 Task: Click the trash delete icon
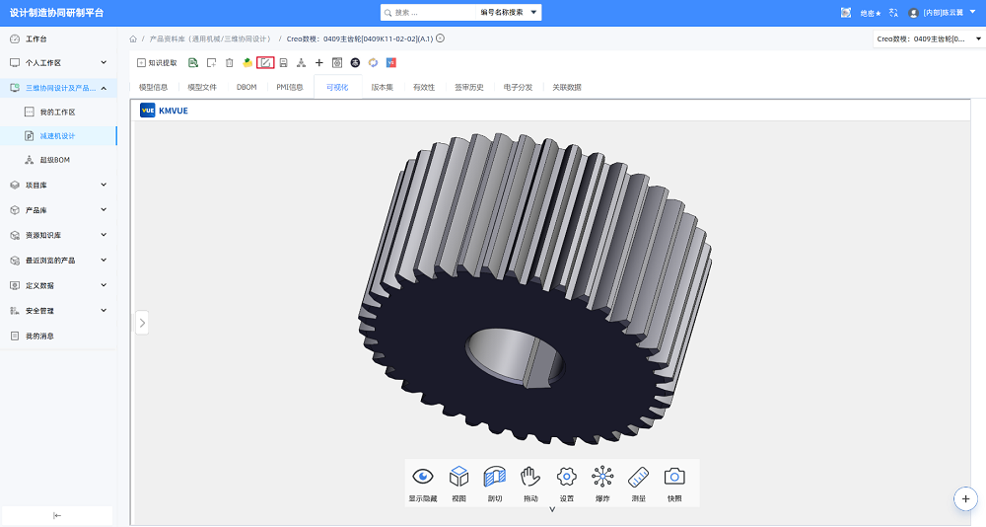(x=230, y=63)
